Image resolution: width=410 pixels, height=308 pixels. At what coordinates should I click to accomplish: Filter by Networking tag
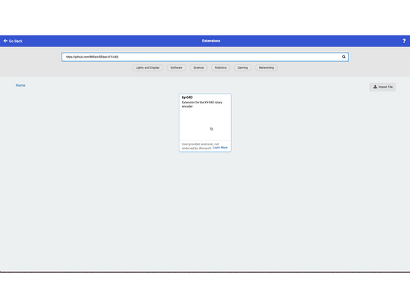(266, 67)
